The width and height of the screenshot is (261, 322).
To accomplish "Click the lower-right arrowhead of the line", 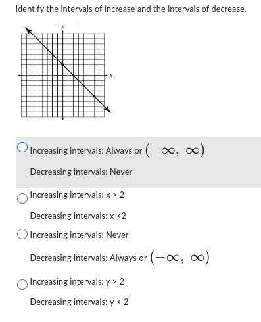I will (x=108, y=110).
